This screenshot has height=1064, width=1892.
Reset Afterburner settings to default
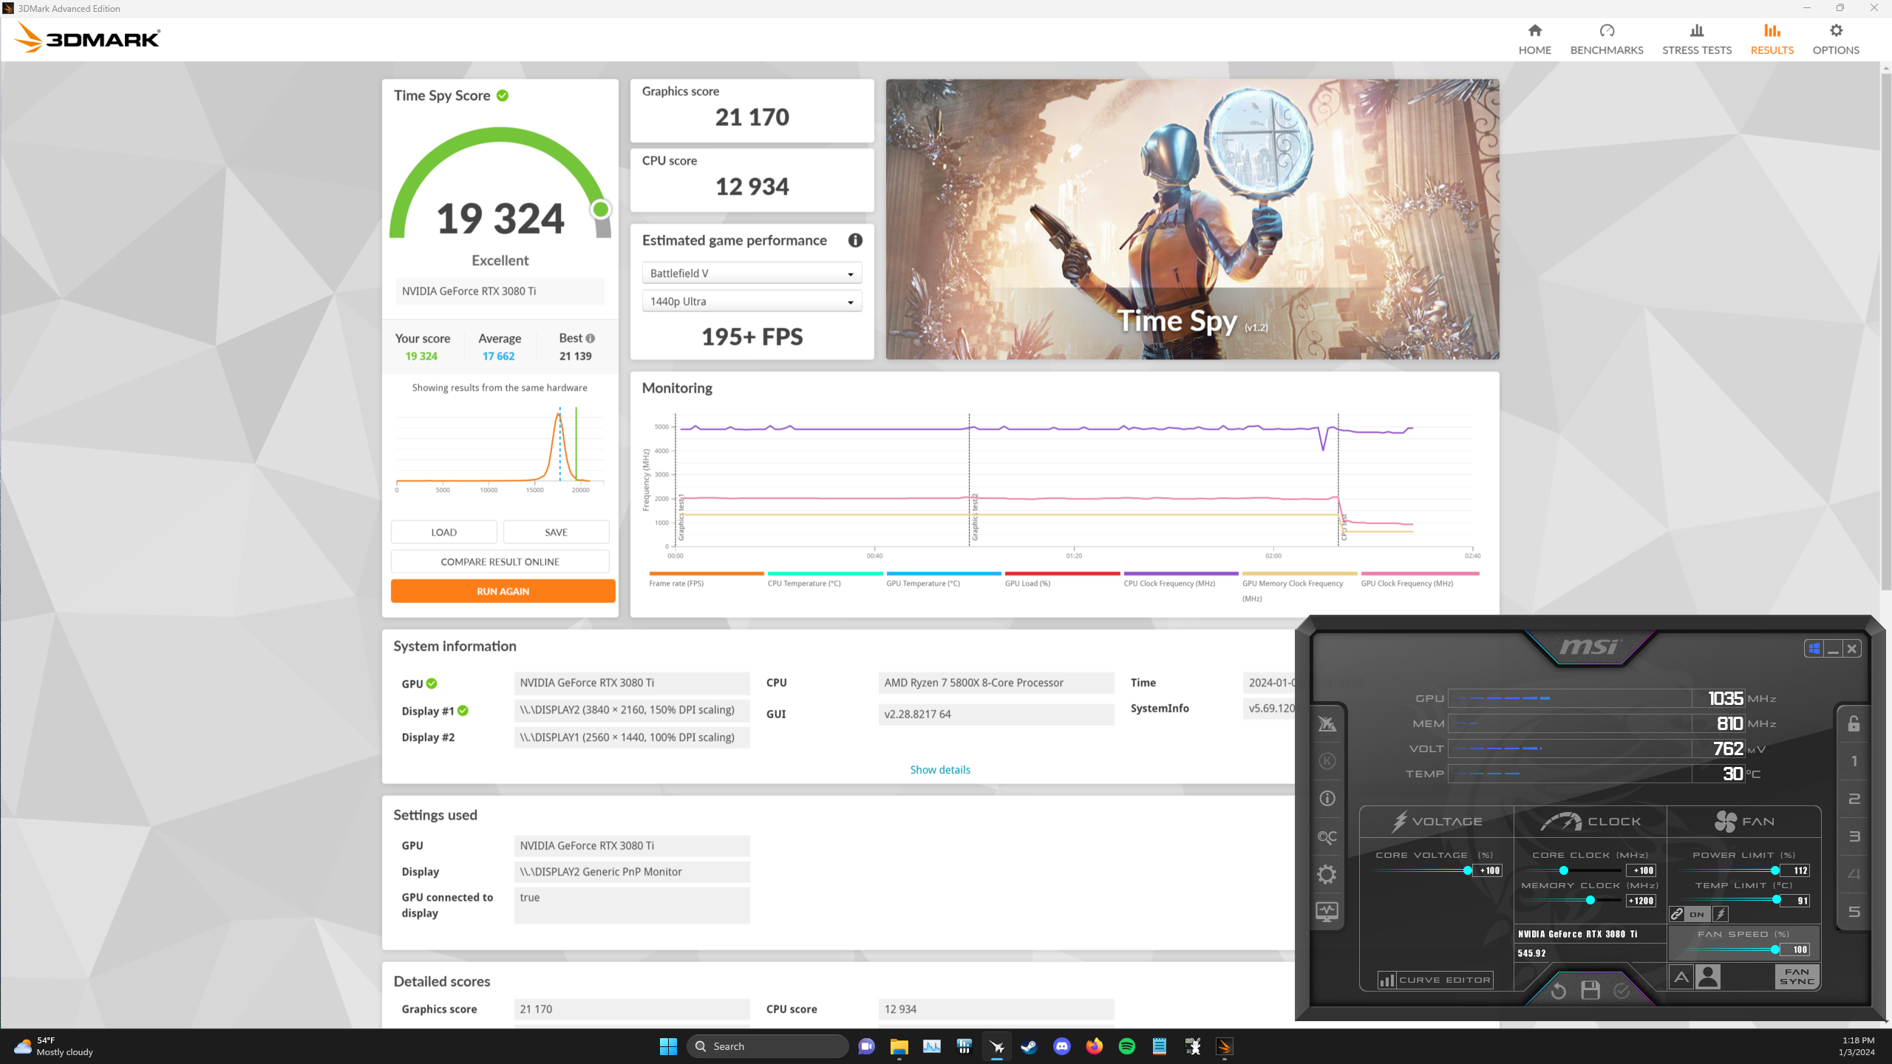(1558, 990)
